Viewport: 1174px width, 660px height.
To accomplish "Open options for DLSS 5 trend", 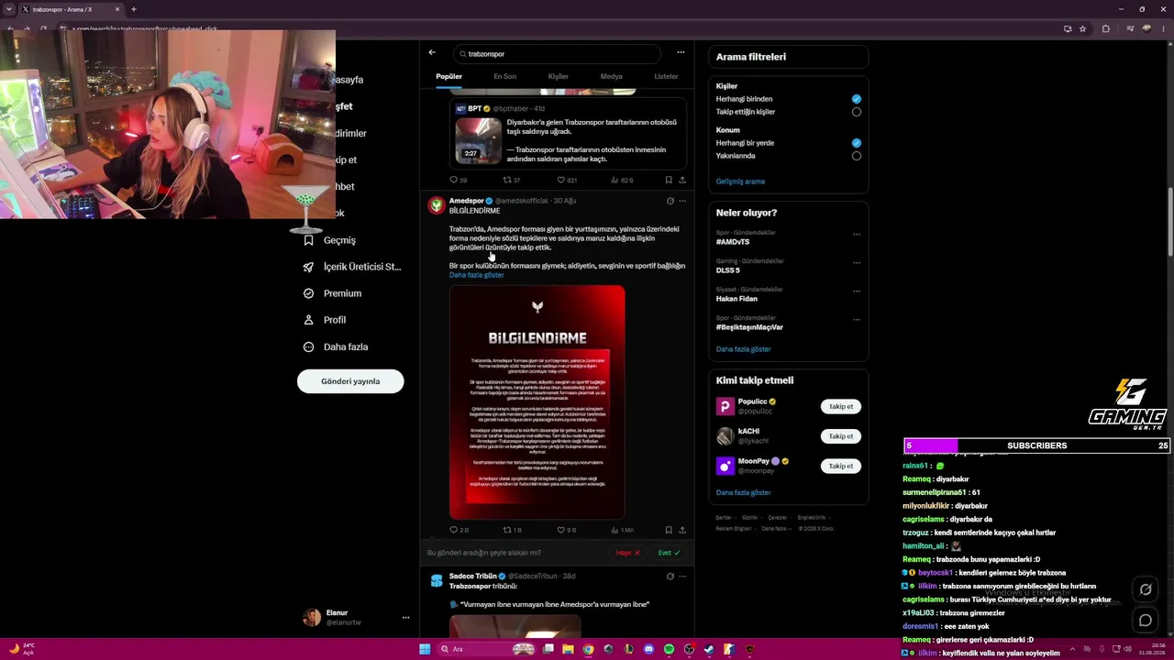I will (857, 262).
